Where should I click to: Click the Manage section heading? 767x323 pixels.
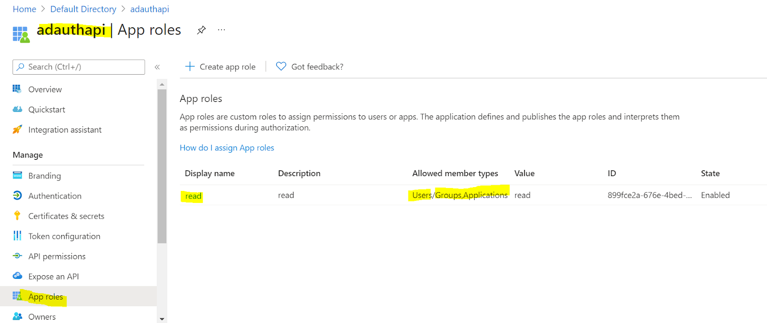(x=28, y=155)
